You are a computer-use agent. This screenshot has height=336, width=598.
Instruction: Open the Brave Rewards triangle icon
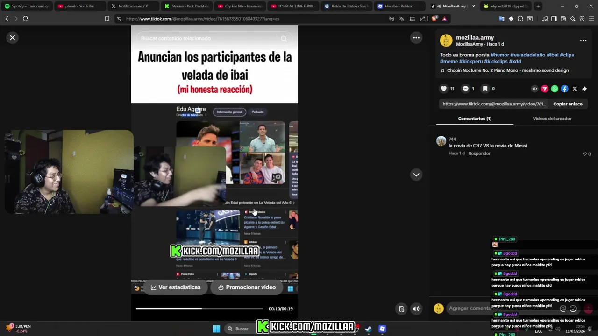pyautogui.click(x=444, y=19)
